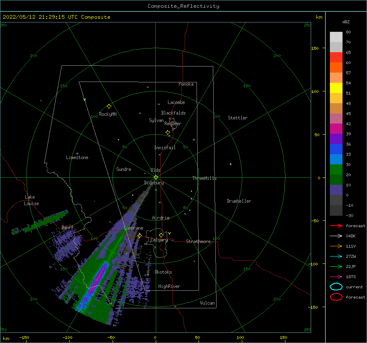Click the ThreeHills label
This screenshot has height=343, width=367.
205,178
